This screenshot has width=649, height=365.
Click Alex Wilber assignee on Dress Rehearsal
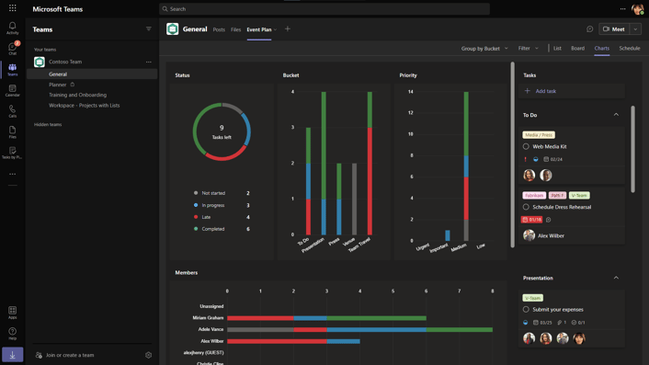coord(543,235)
